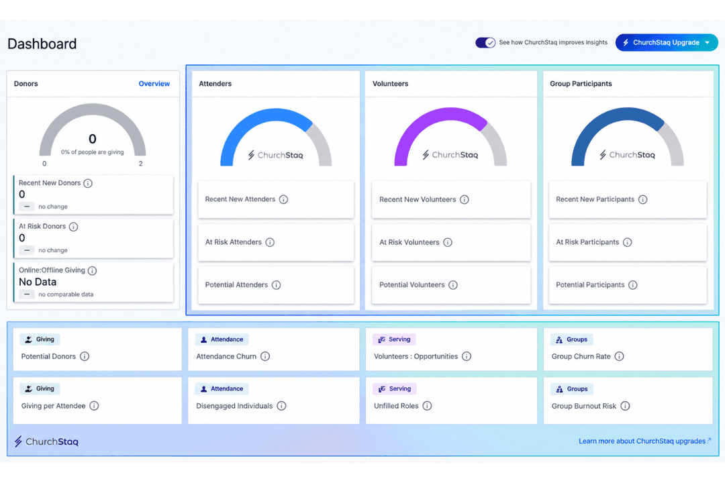The image size is (725, 483).
Task: Click At Risk Participants info icon
Action: [628, 242]
